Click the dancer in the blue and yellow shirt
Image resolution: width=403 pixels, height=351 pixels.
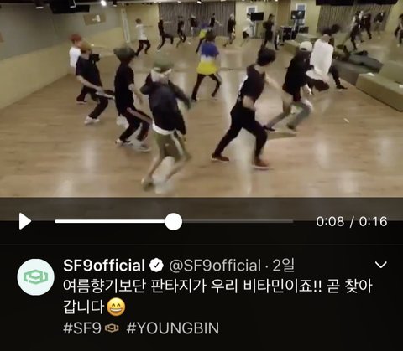tap(207, 67)
